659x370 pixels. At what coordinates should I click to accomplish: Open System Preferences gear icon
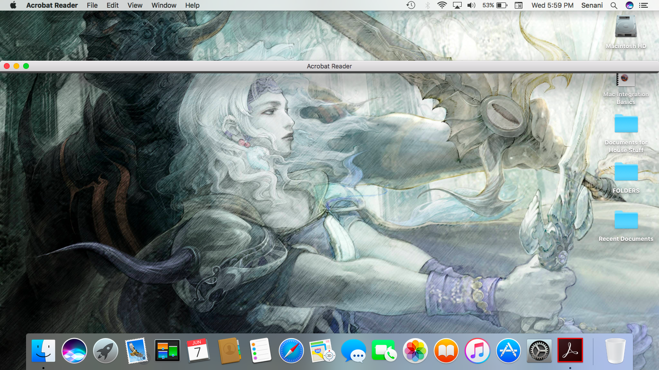(x=539, y=350)
